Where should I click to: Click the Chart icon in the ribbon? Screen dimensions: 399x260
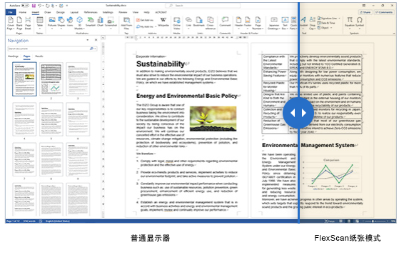(x=100, y=22)
